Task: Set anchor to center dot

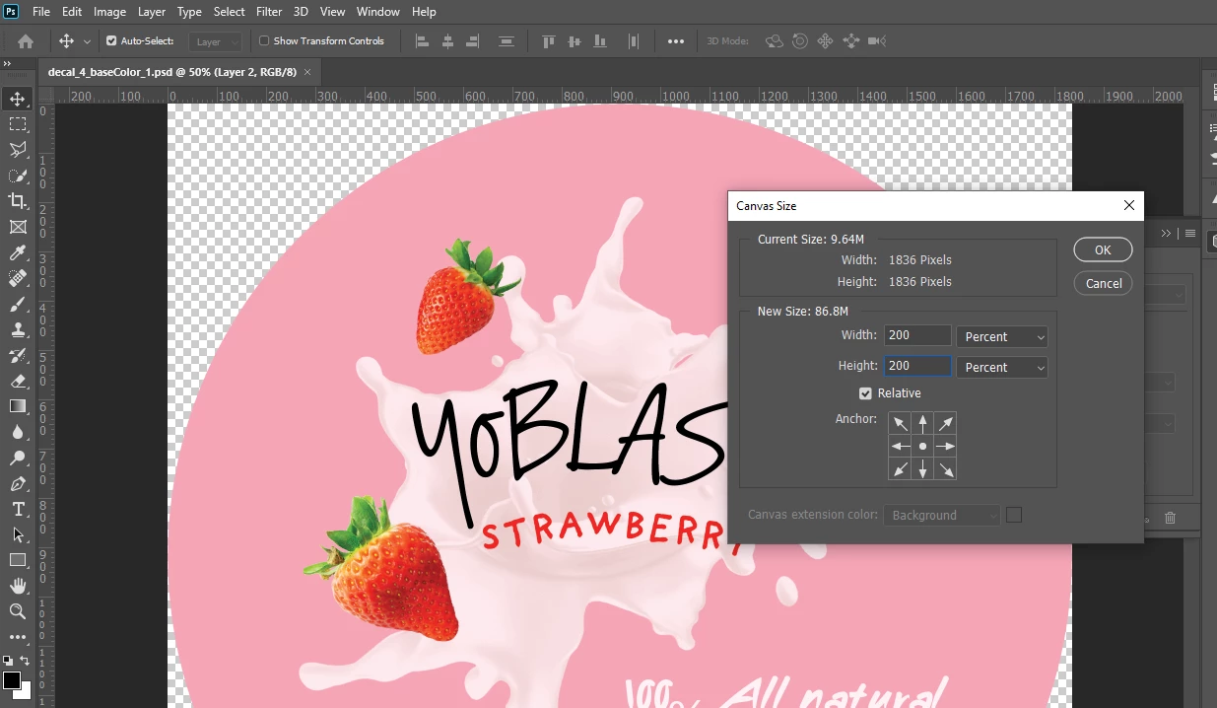Action: [922, 447]
